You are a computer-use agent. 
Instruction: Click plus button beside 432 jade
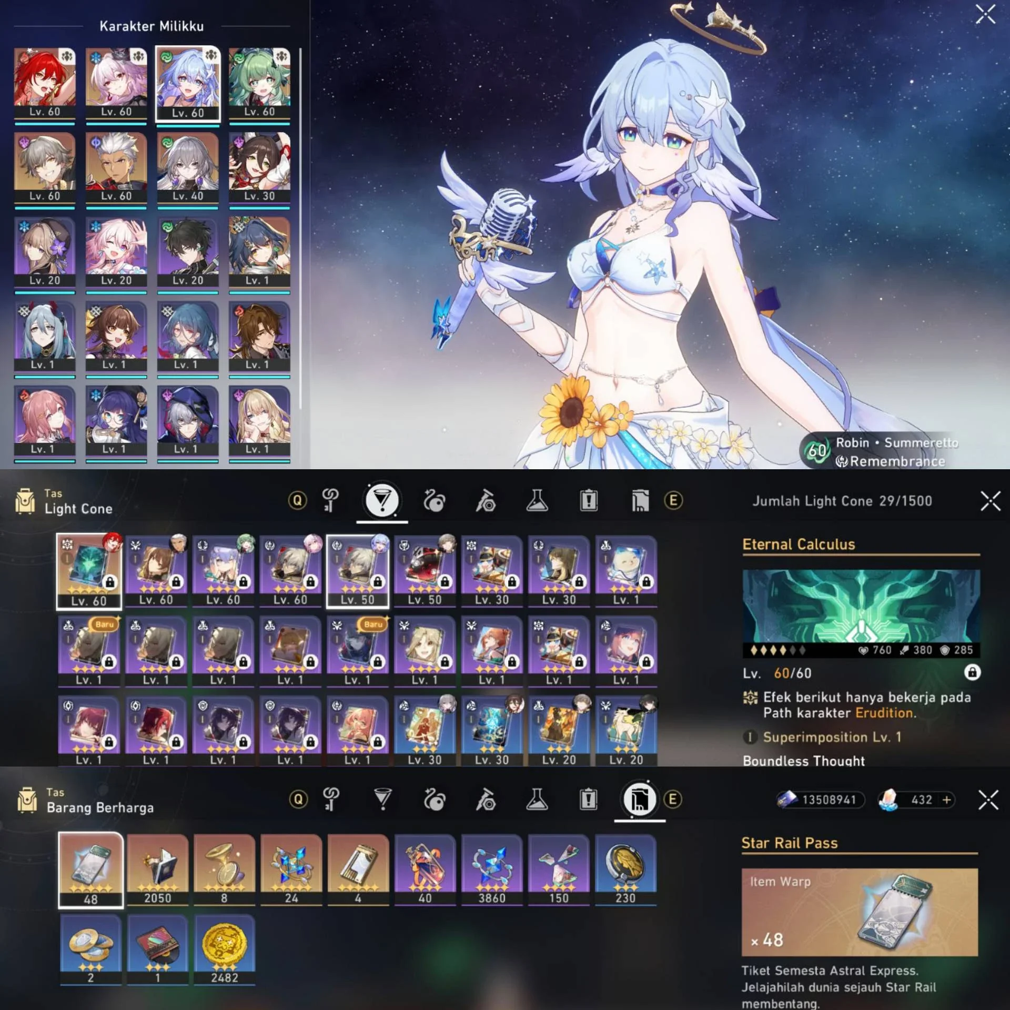pos(947,800)
